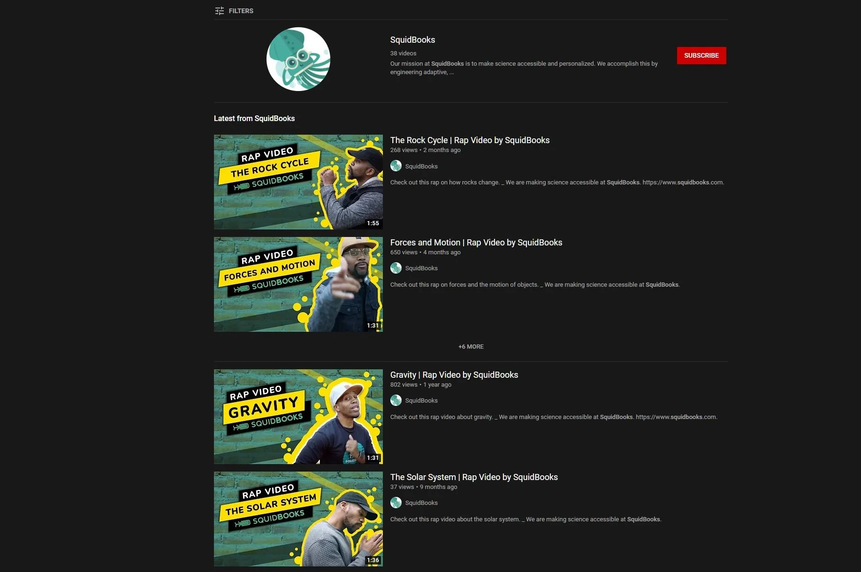This screenshot has height=572, width=861.
Task: Click channel mission description text
Action: 524,68
